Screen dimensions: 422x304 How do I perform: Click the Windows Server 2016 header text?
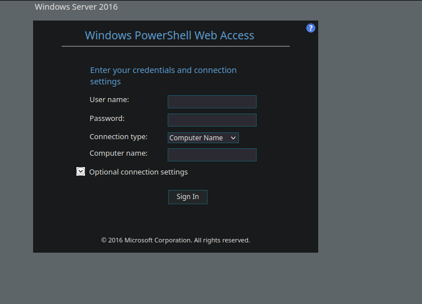[x=76, y=7]
